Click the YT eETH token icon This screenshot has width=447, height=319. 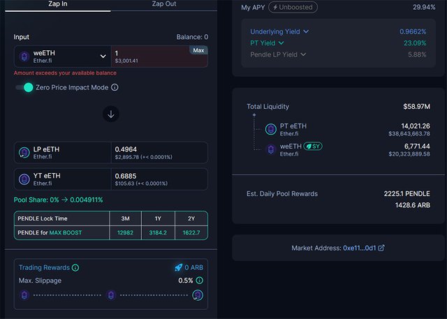24,179
